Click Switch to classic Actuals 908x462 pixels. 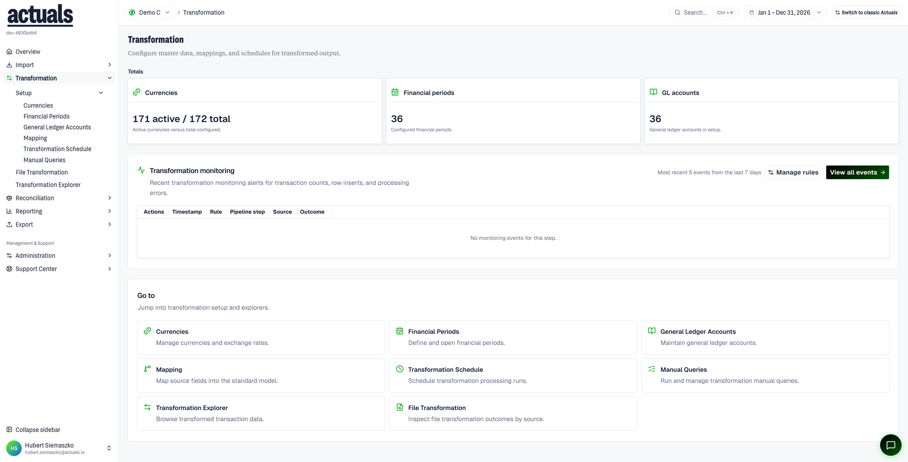coord(866,12)
